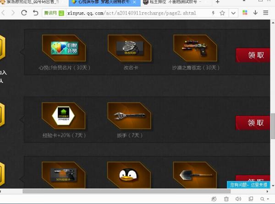Open the colorful apps grid icon
Screen dimensions: 275x204
click(245, 13)
